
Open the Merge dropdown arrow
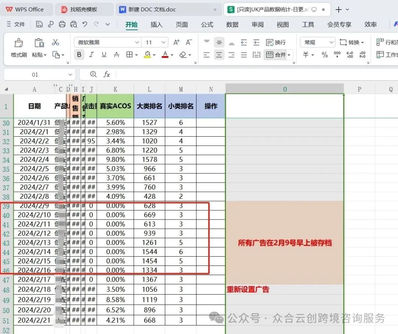coord(289,55)
